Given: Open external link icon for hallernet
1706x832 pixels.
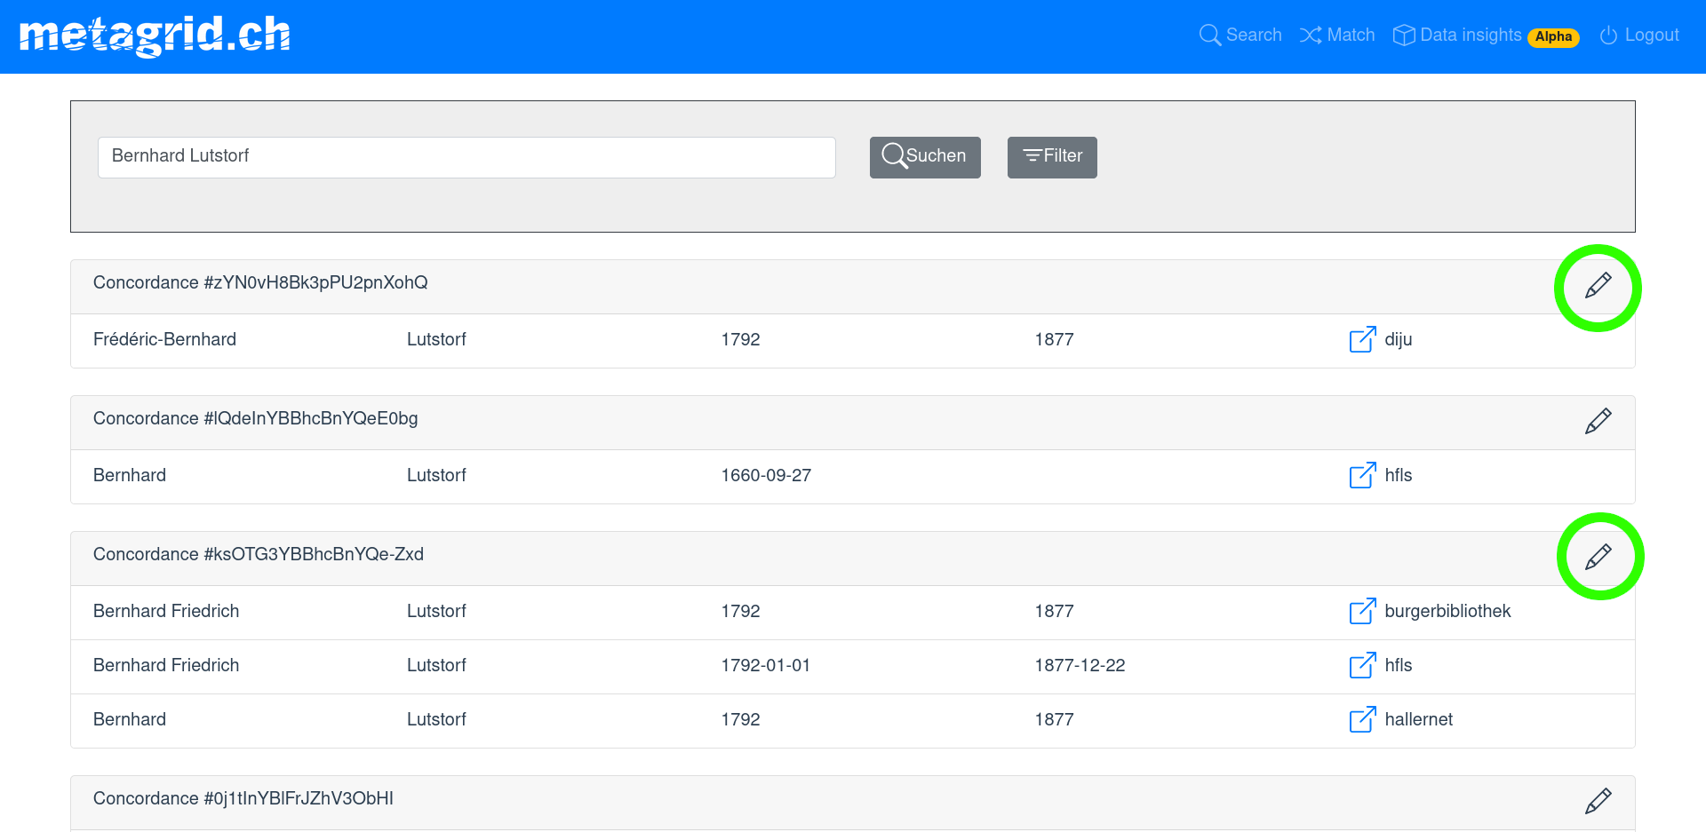Looking at the screenshot, I should click(x=1362, y=719).
